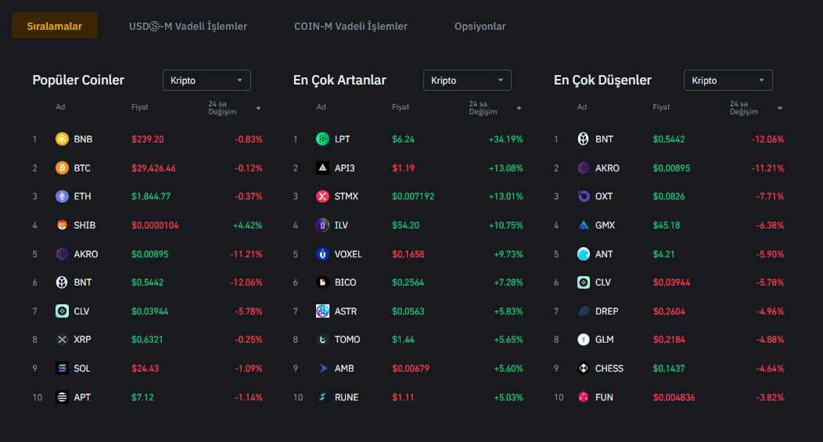This screenshot has width=823, height=442.
Task: Click the GMX coin icon
Action: [x=584, y=225]
